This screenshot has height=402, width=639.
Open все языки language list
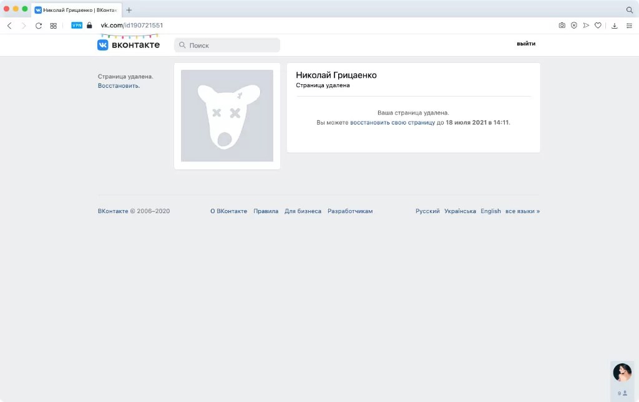click(522, 211)
